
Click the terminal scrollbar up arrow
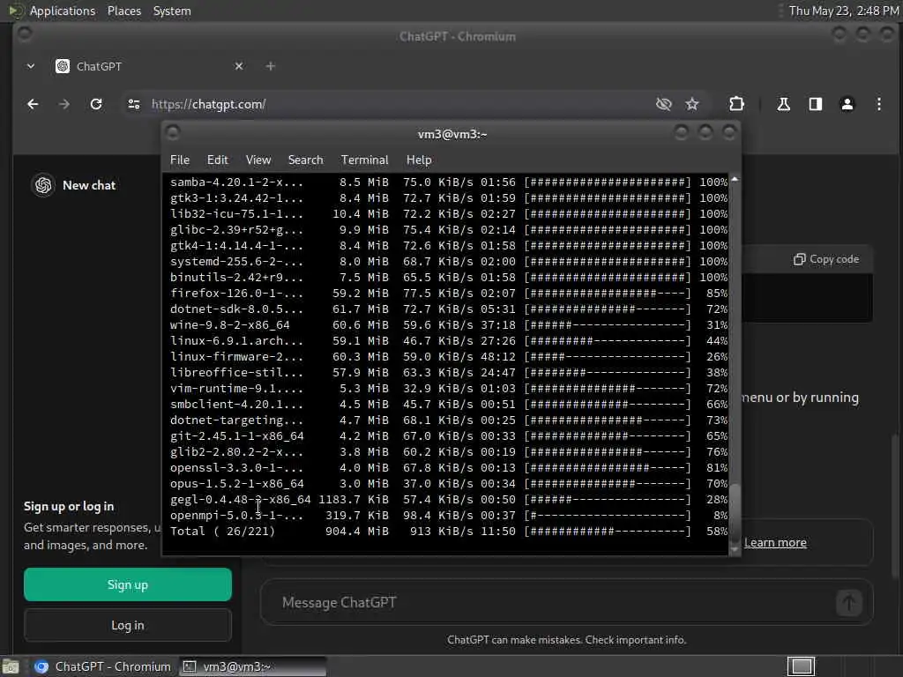click(735, 179)
